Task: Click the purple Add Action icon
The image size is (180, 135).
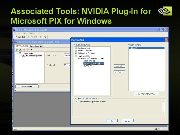Action: click(x=20, y=49)
